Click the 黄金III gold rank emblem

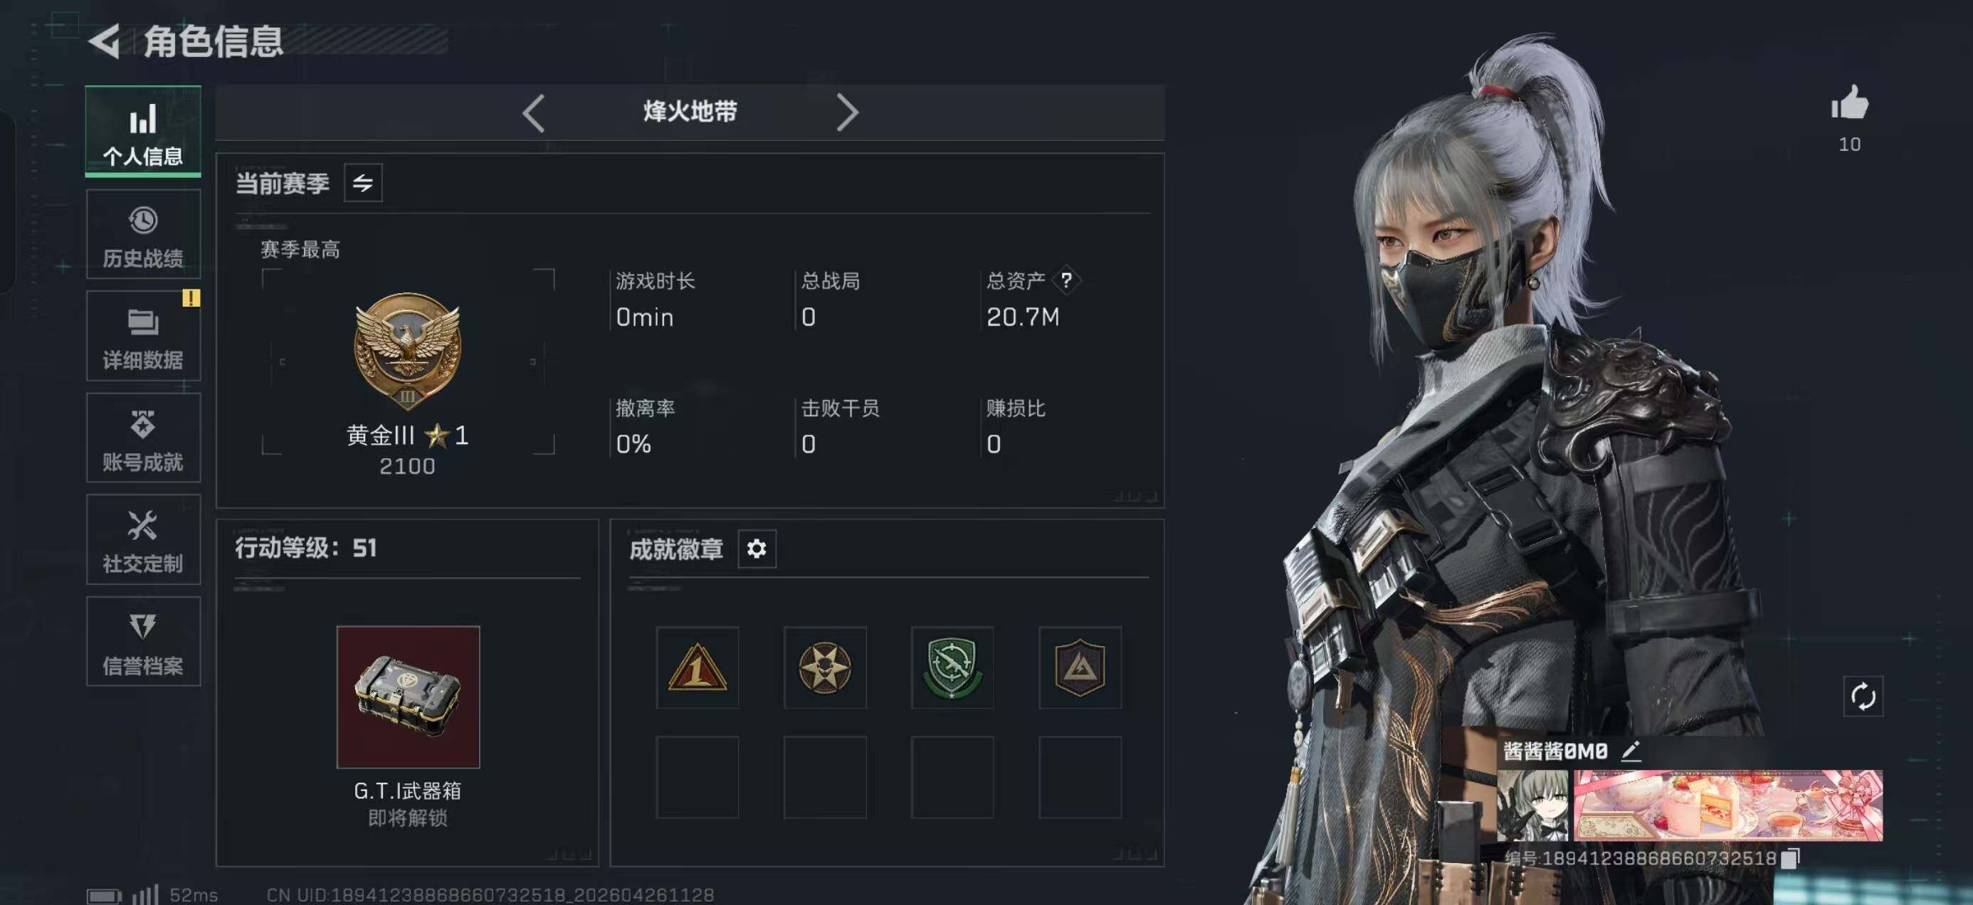coord(407,351)
